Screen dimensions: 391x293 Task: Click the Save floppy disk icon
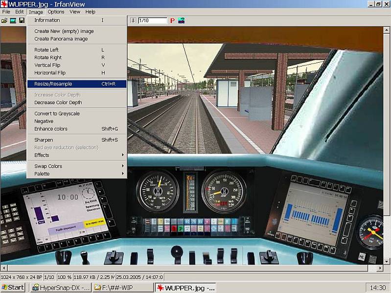22,21
